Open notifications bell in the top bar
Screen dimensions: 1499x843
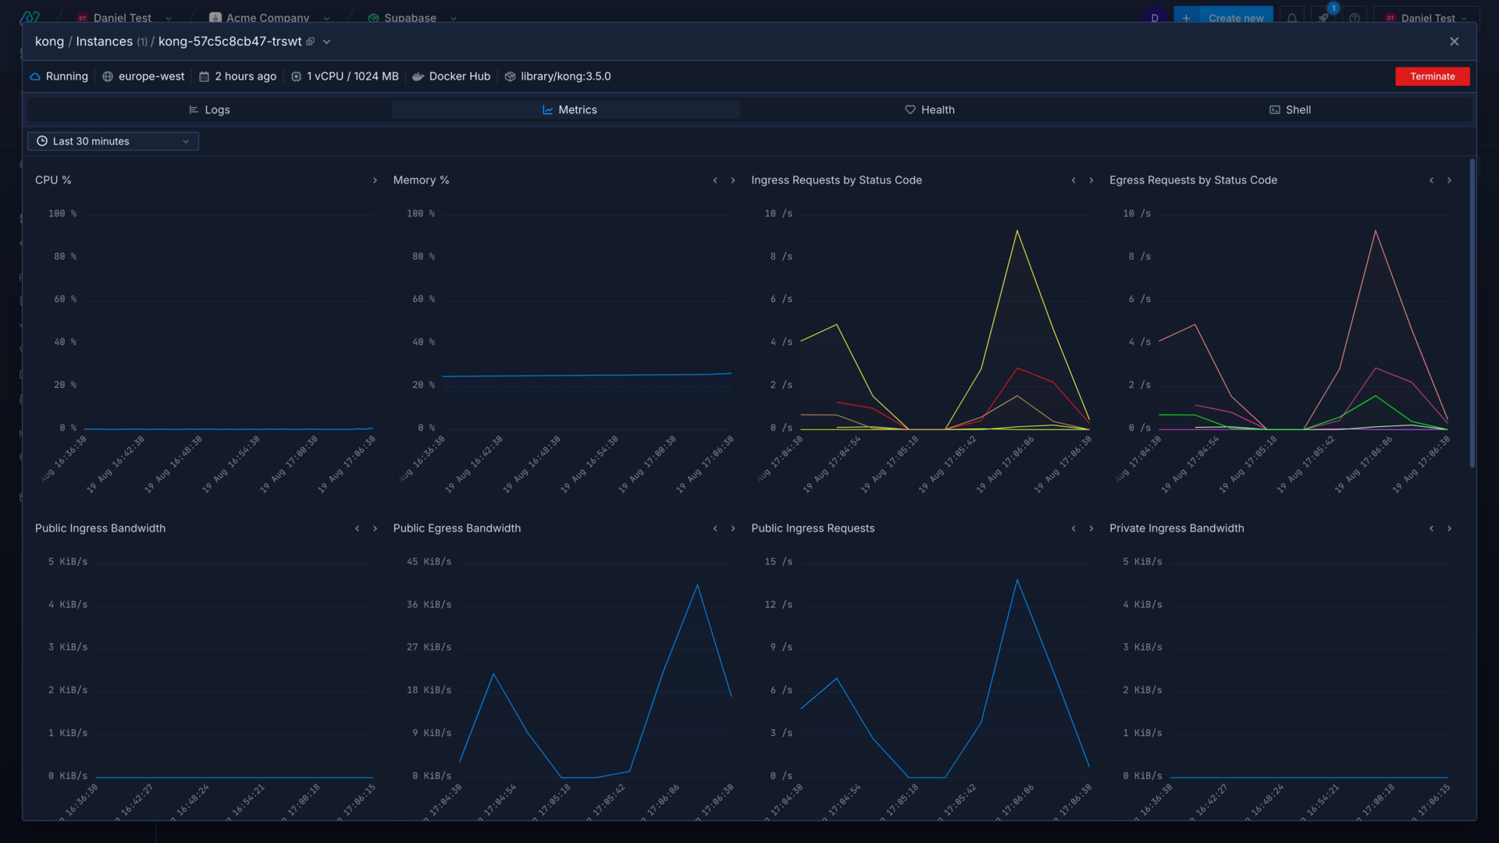pos(1292,17)
